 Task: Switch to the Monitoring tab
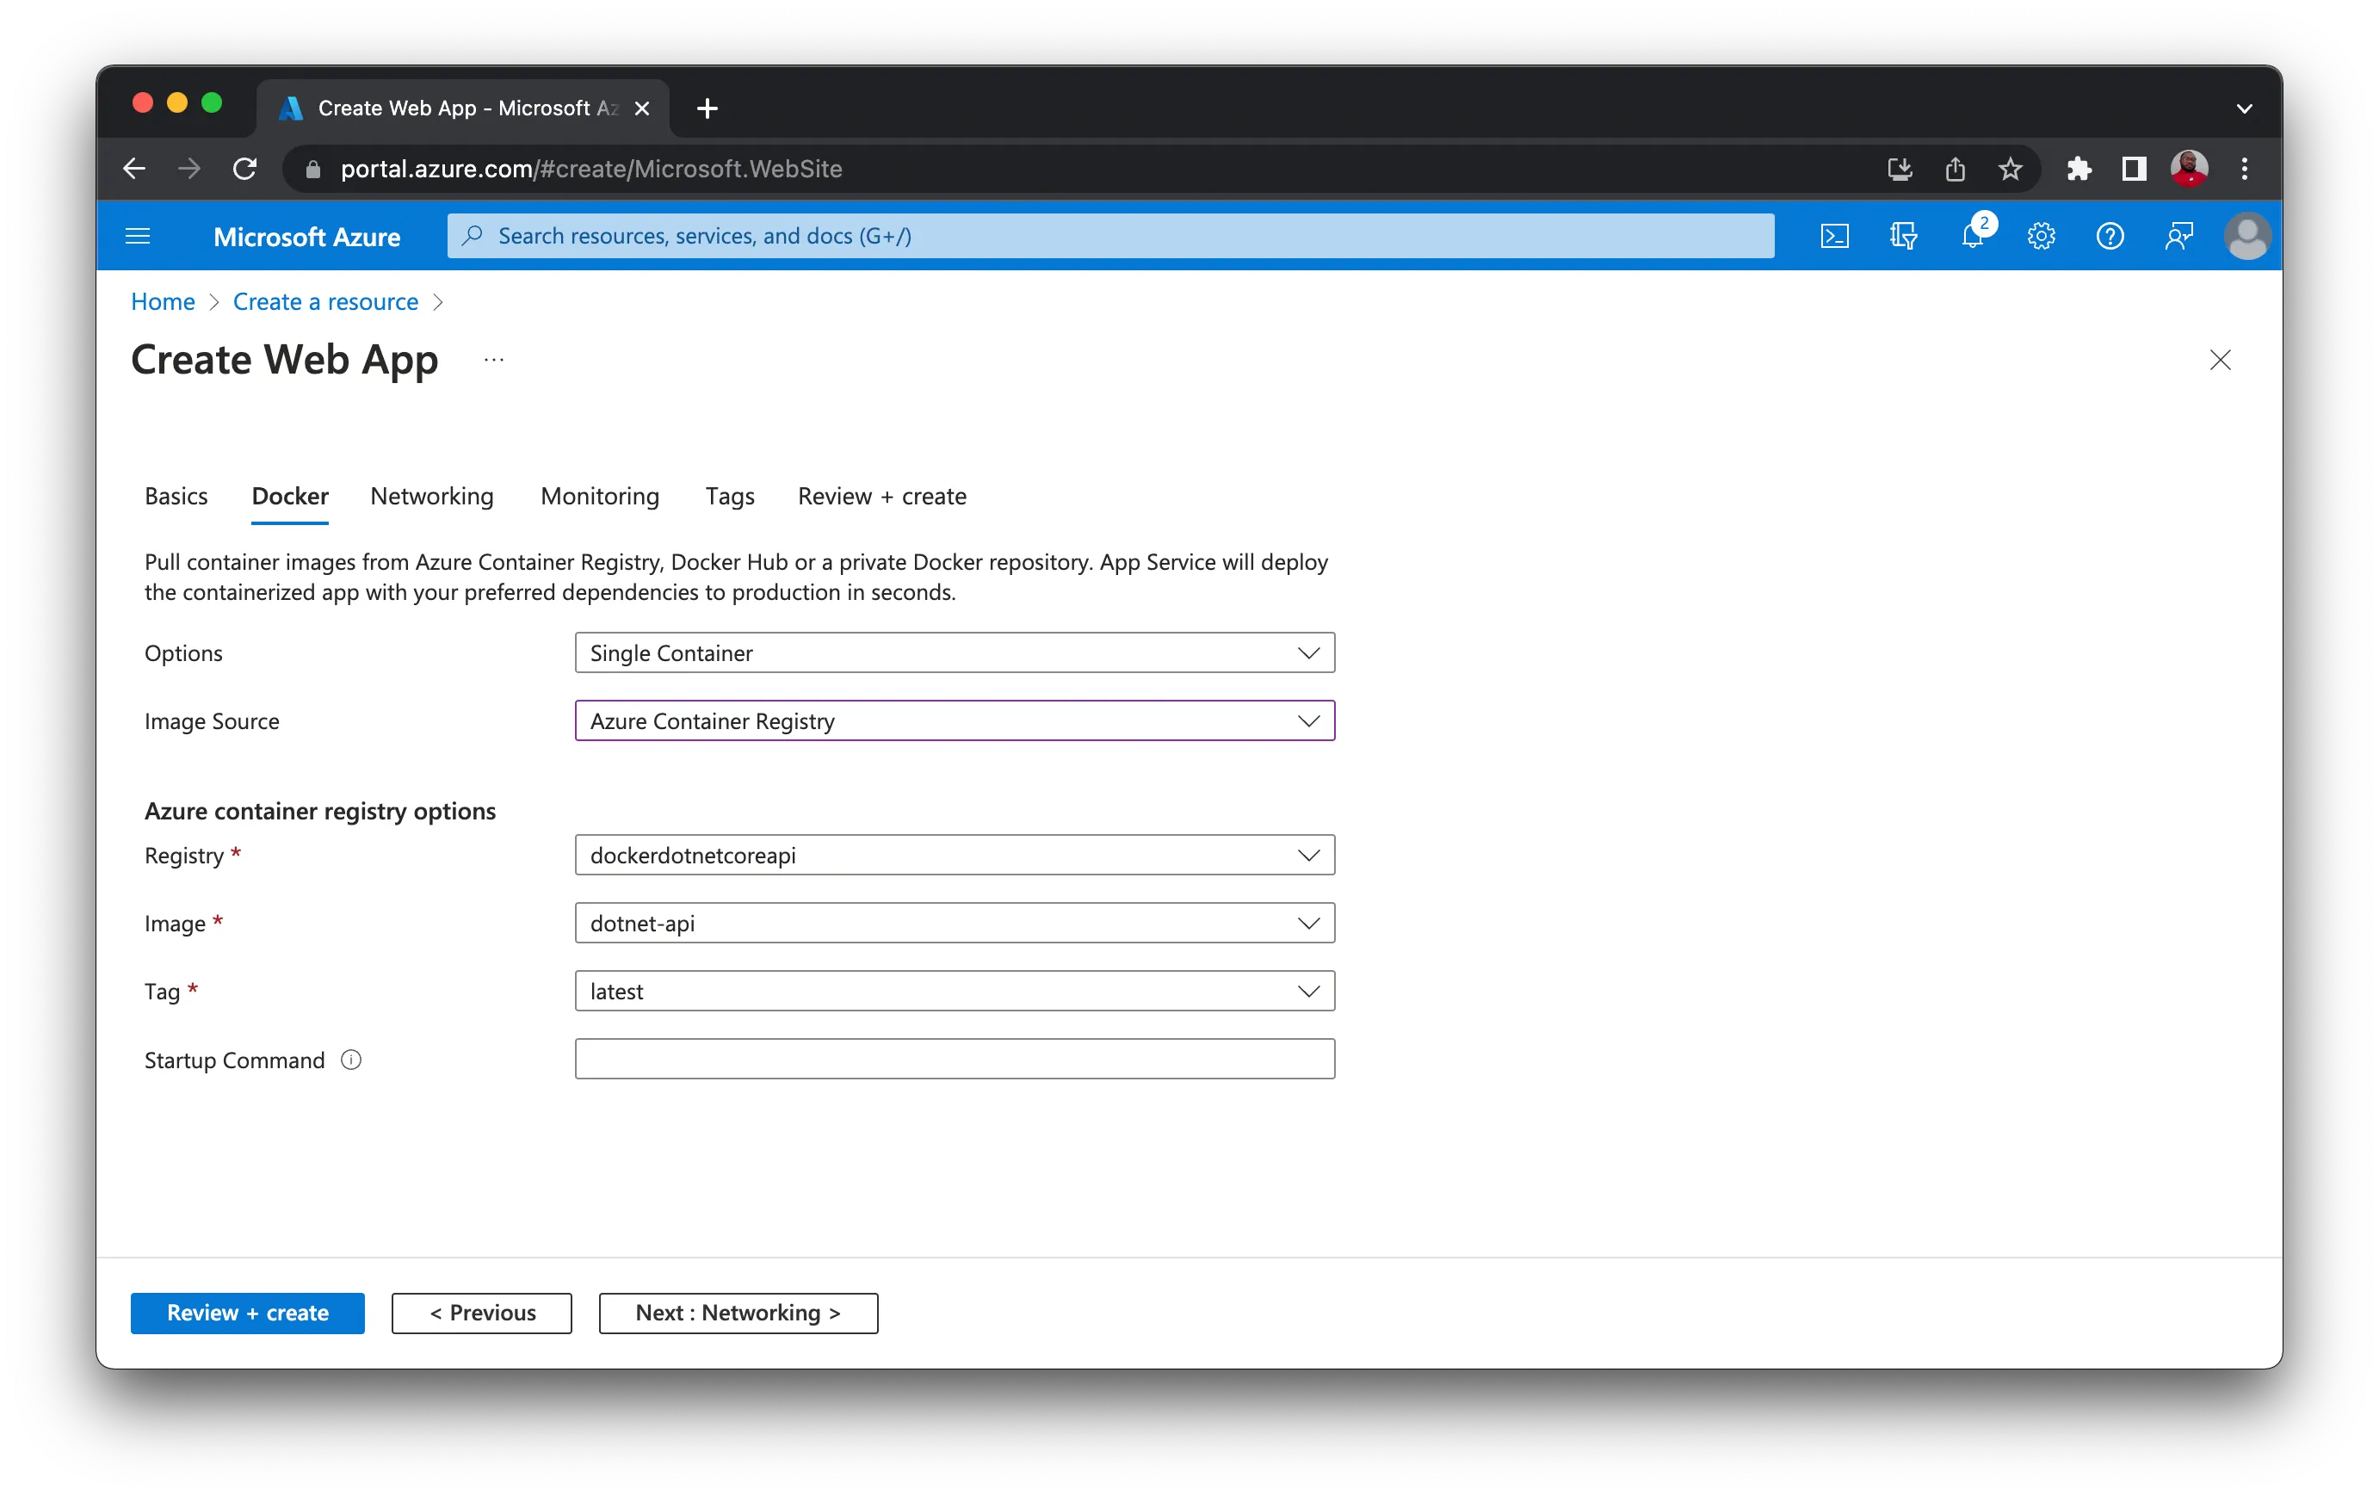click(x=599, y=496)
